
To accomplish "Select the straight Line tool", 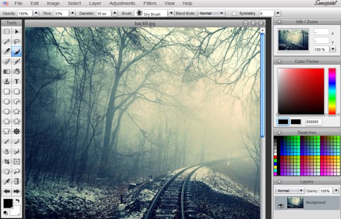I will 7,141.
